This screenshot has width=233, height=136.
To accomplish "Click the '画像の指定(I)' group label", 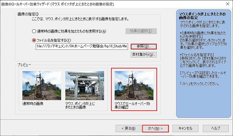I will click(x=28, y=14).
